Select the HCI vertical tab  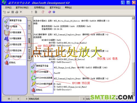pos(29,27)
